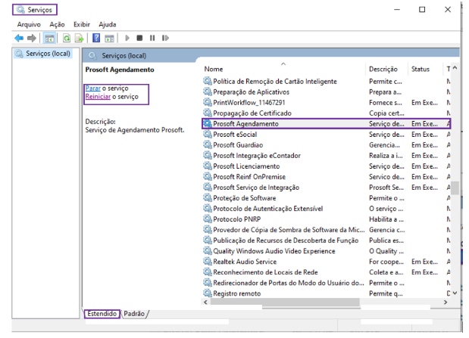Screen dimensions: 469x338
Task: Switch to the Padrão tab
Action: [x=134, y=314]
